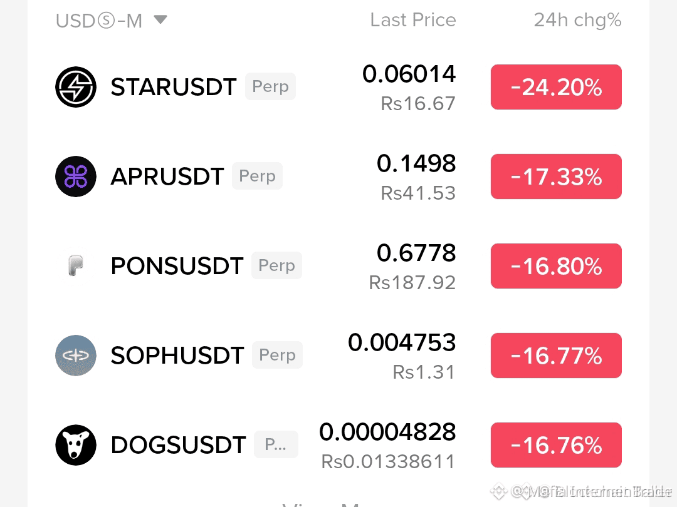
Task: Sort by Last Price column header
Action: tap(412, 20)
